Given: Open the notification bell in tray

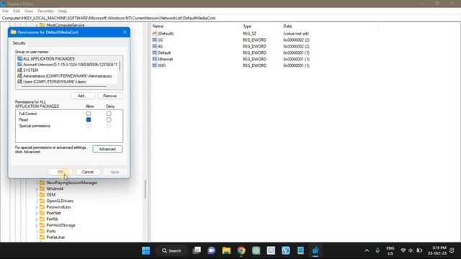Looking at the screenshot, I should click(452, 250).
